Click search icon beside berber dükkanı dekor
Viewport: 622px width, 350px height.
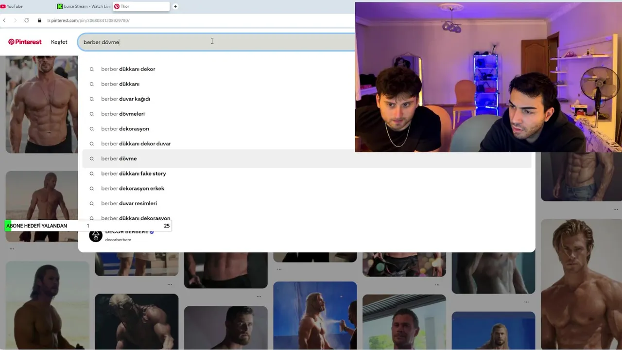pos(91,69)
